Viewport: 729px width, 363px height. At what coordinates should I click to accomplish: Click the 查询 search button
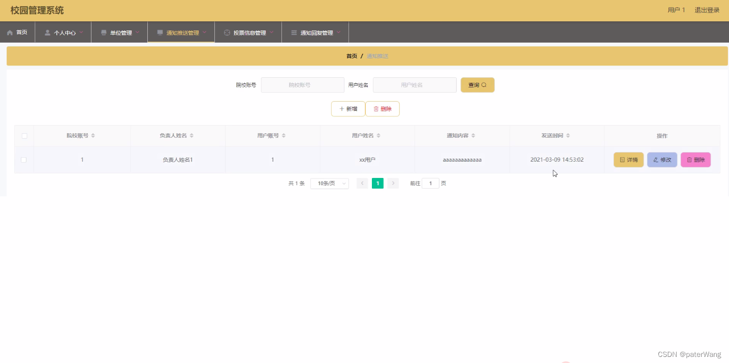pyautogui.click(x=478, y=85)
